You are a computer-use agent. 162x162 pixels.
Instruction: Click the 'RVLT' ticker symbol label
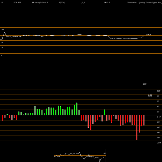(x=107, y=3)
